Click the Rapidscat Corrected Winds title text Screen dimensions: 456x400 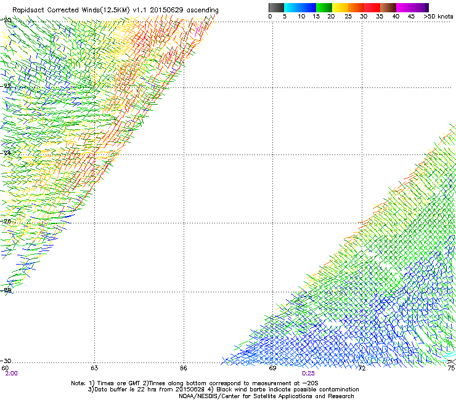pyautogui.click(x=115, y=10)
